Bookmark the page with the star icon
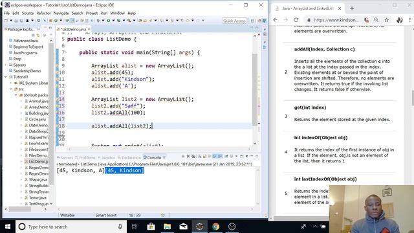The image size is (414, 233). [387, 20]
